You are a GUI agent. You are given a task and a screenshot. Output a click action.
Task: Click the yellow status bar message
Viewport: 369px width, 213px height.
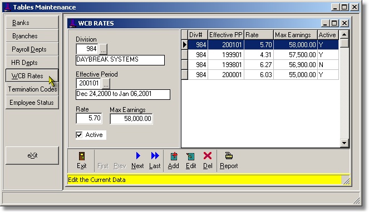(x=97, y=180)
